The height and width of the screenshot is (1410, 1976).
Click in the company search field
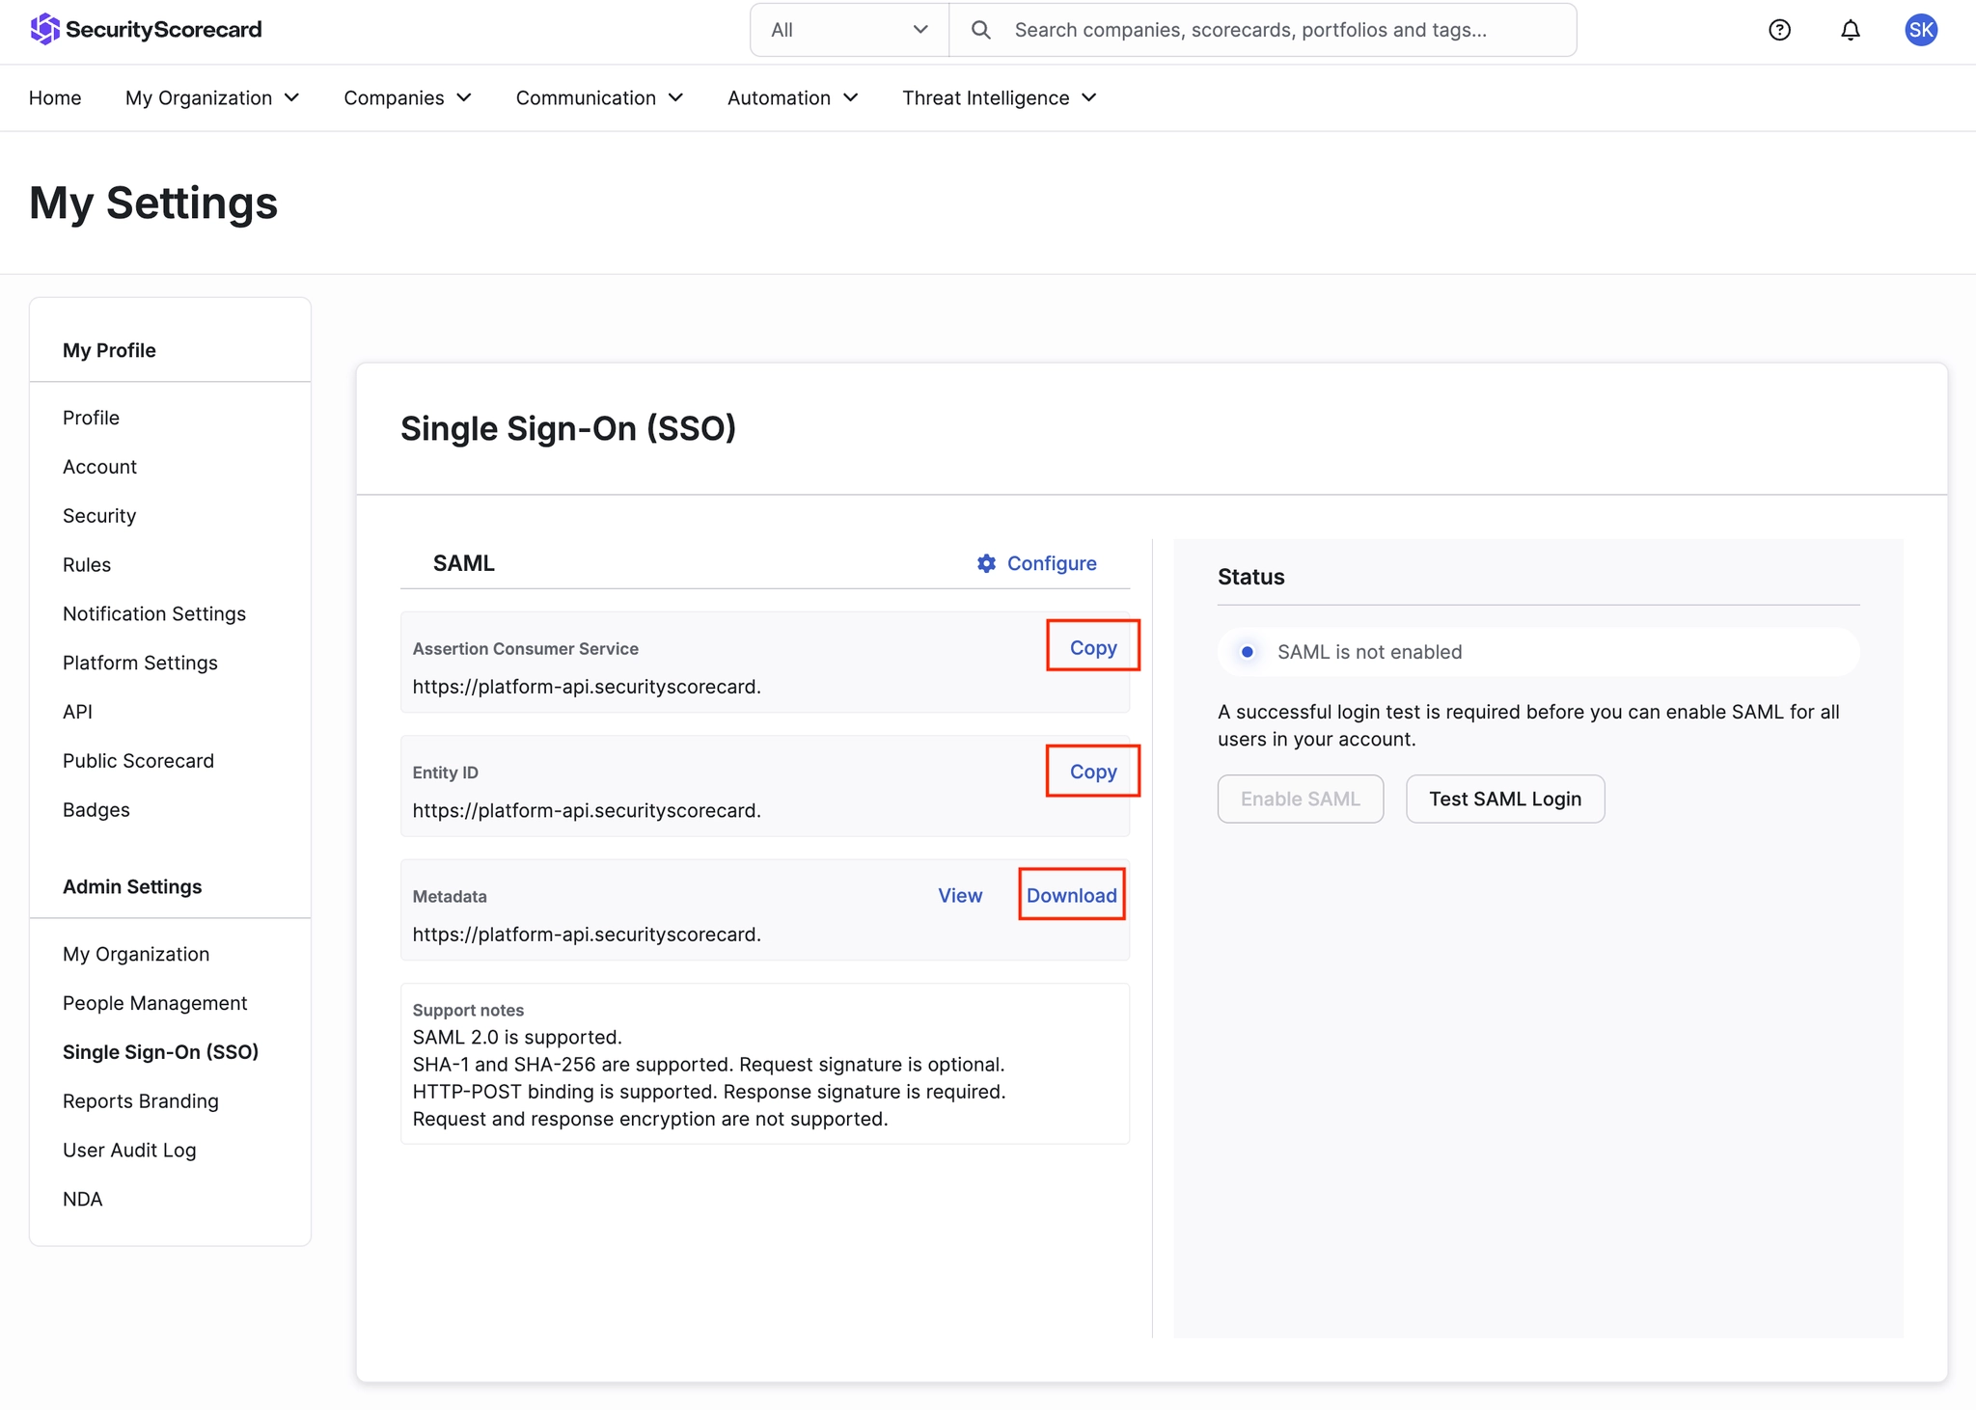click(1283, 30)
